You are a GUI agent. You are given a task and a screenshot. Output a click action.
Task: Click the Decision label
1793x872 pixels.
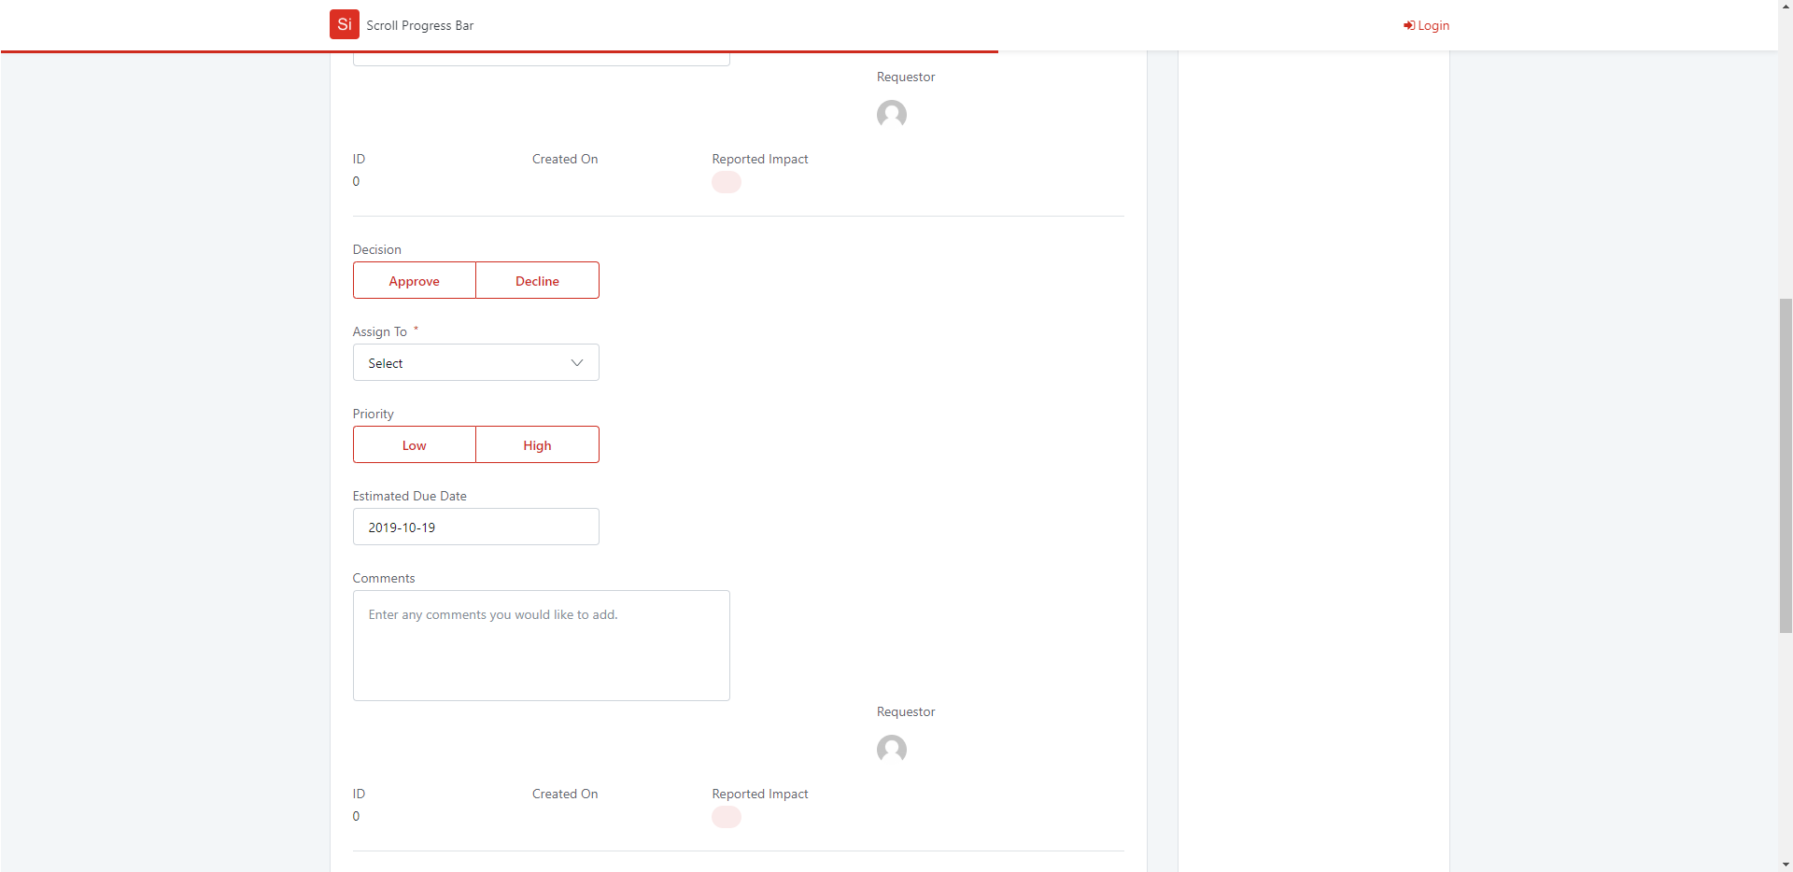(x=377, y=249)
